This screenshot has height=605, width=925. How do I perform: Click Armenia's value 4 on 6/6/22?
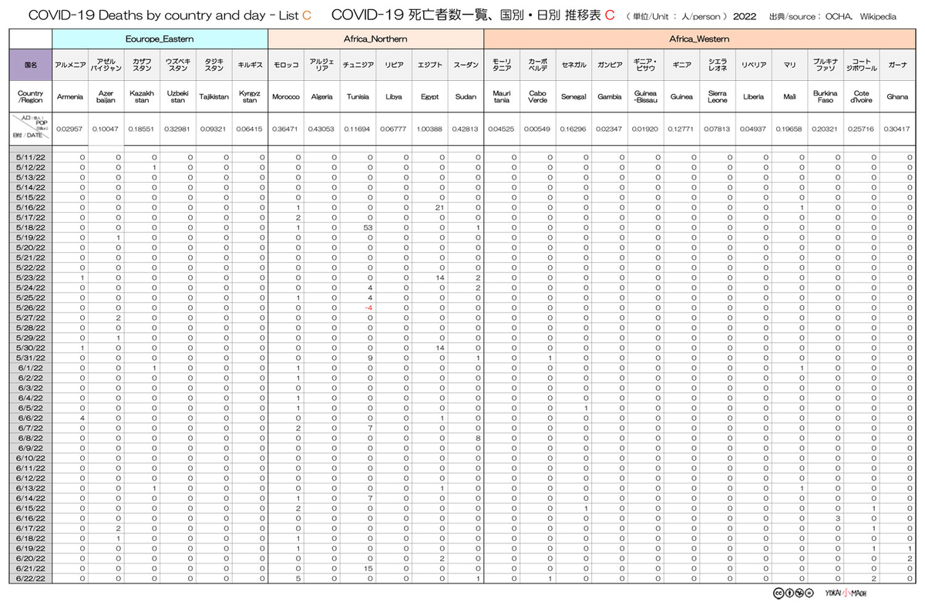coord(82,418)
